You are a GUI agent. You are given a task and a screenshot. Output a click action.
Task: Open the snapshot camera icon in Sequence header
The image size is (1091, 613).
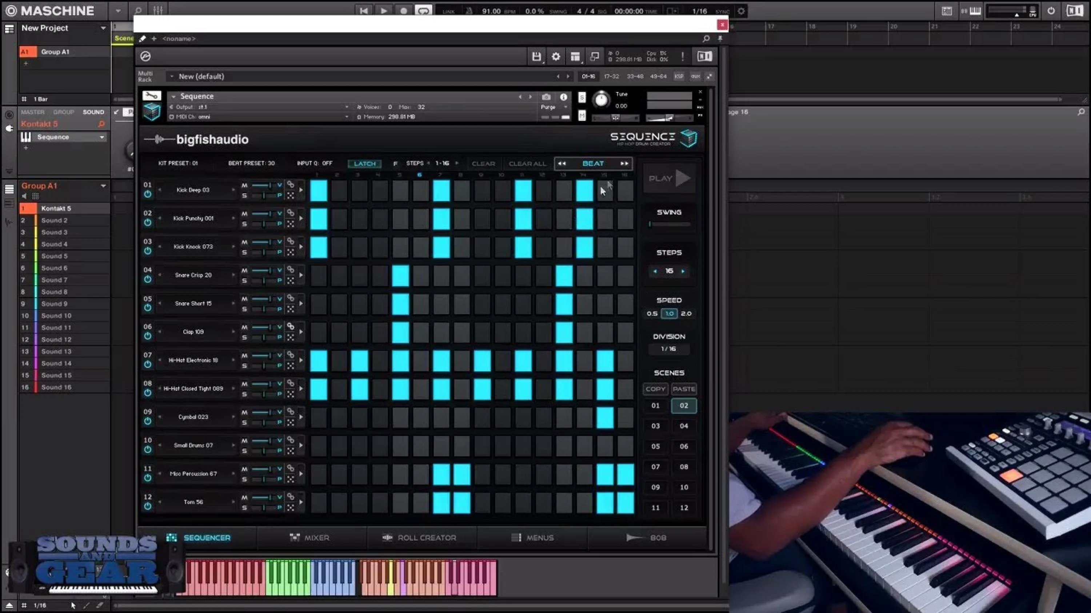coord(546,97)
